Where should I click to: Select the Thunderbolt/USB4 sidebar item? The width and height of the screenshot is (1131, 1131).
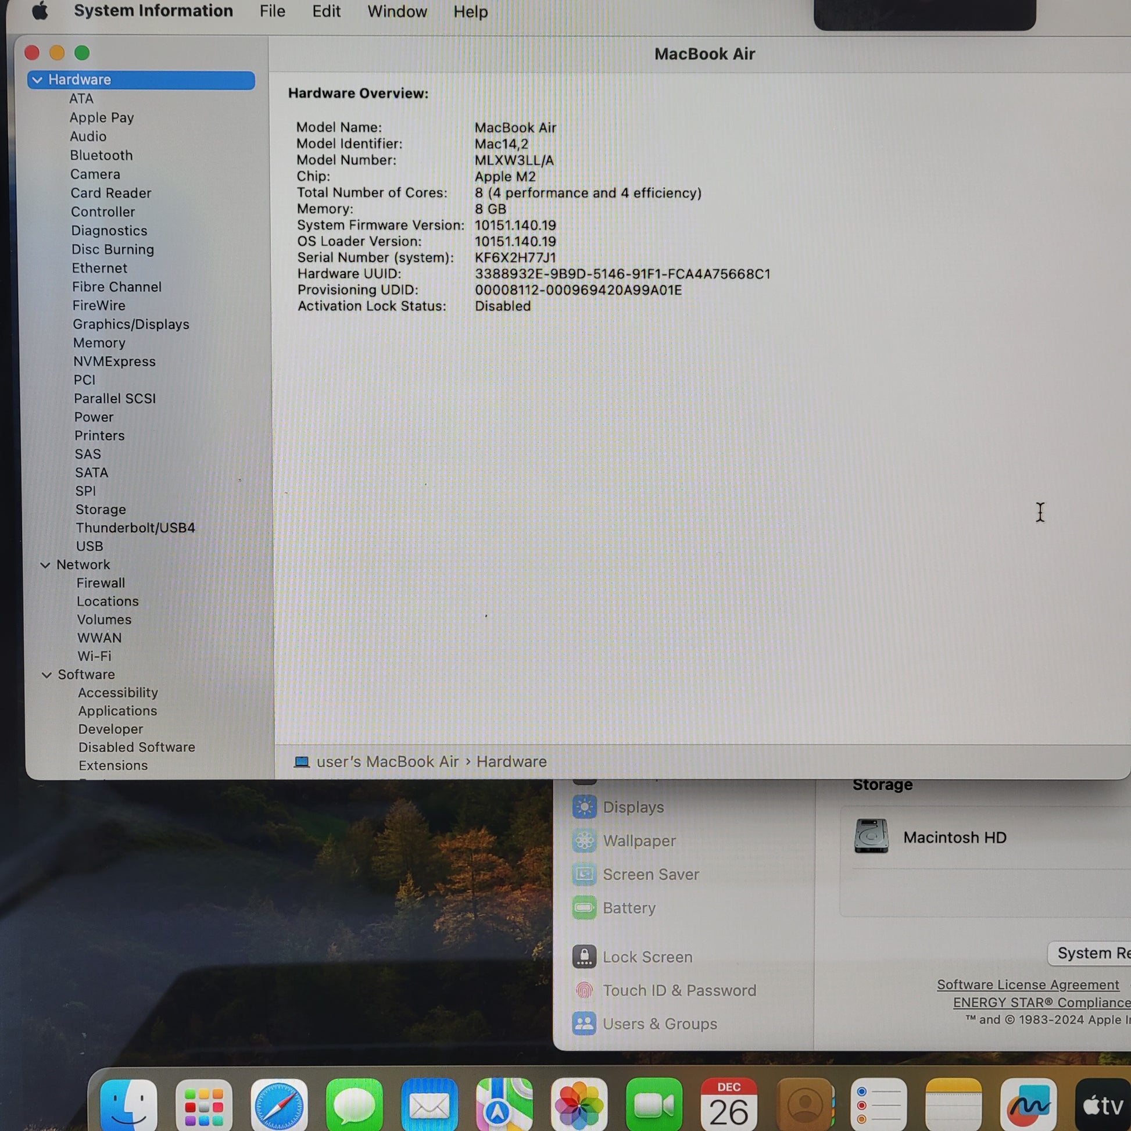tap(135, 528)
